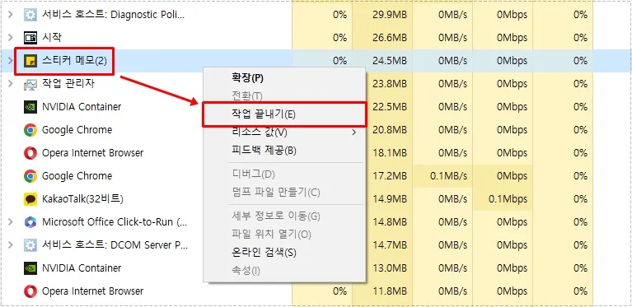Click the NVIDIA Container icon in the 13.0MB row
632x307 pixels.
point(30,267)
